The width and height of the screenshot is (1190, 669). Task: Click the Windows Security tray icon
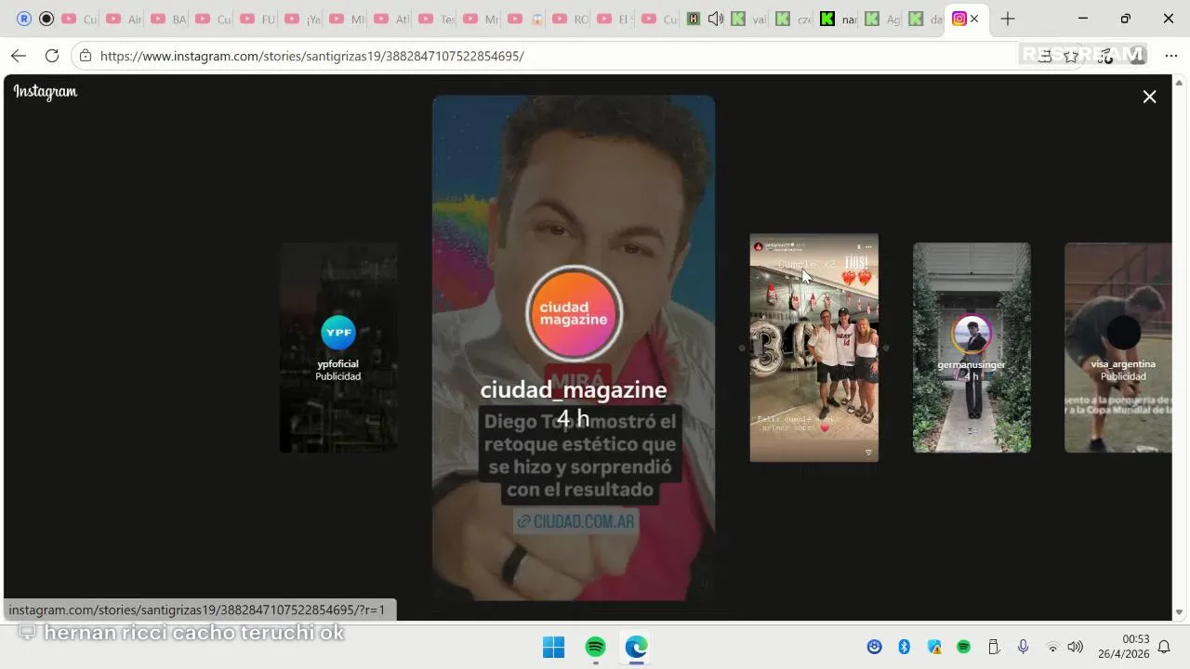tap(934, 647)
